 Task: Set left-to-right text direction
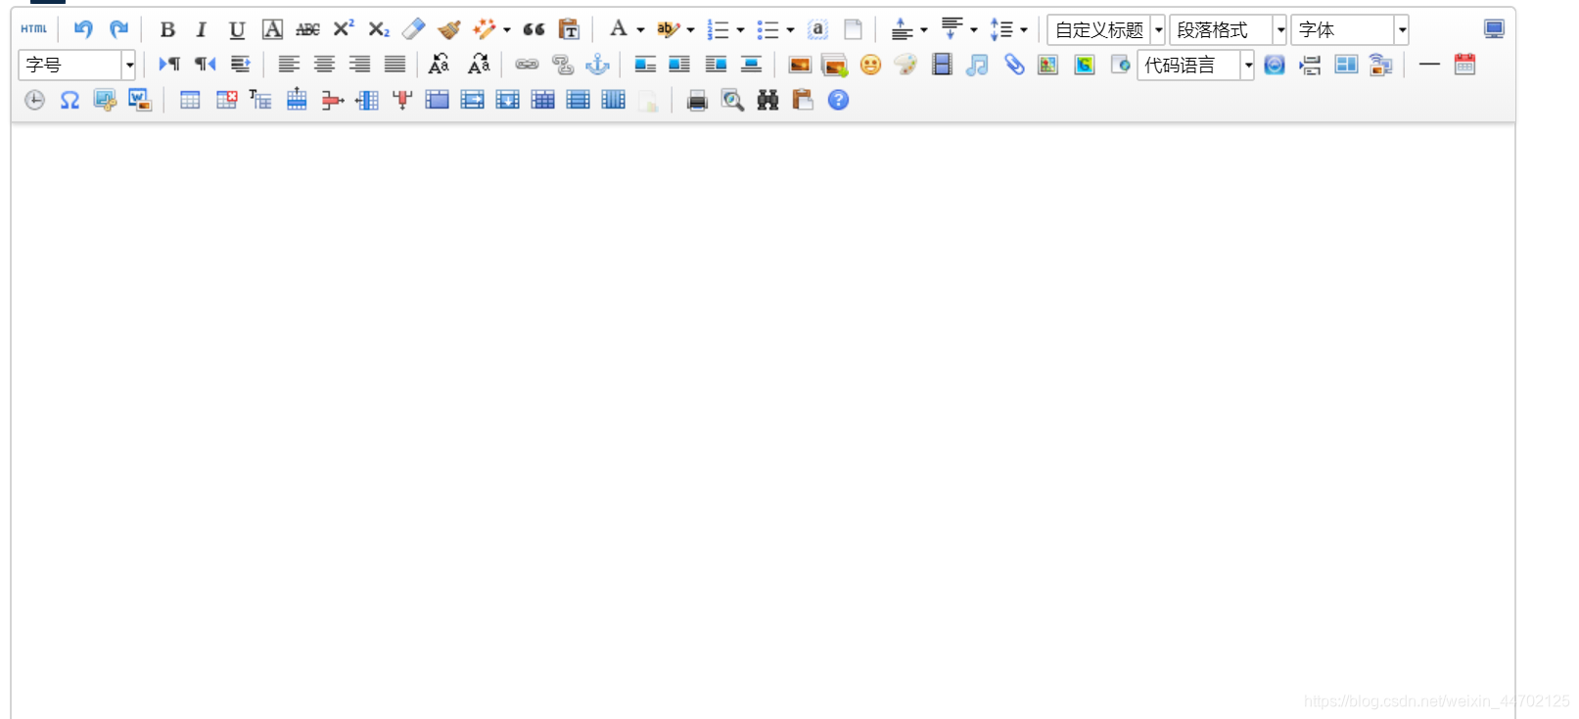click(x=169, y=65)
